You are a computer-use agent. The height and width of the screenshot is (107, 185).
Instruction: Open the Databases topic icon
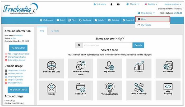point(168,65)
